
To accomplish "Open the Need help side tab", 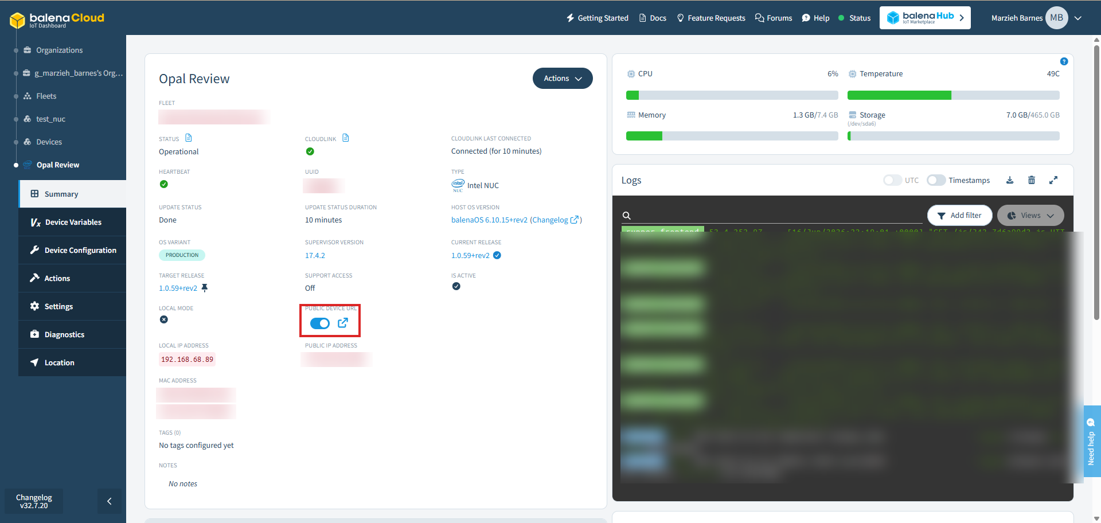I will click(1091, 442).
